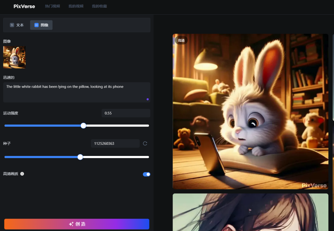334x231 pixels.
Task: Click the seed slider handle
Action: pyautogui.click(x=80, y=157)
